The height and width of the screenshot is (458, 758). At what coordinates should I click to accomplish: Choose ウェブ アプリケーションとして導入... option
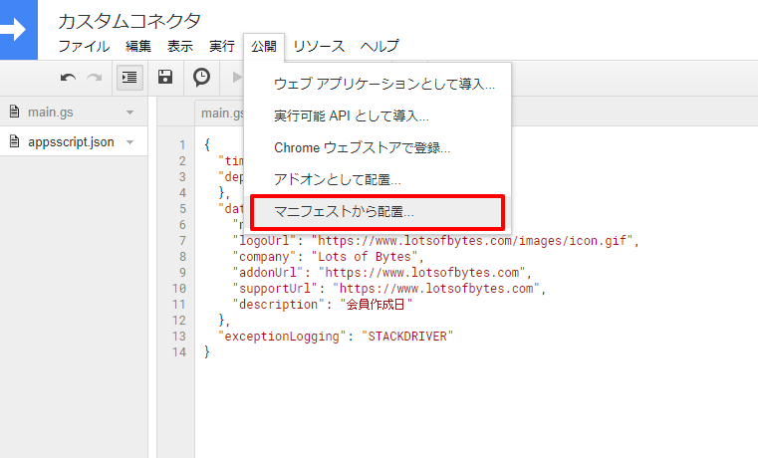[384, 84]
